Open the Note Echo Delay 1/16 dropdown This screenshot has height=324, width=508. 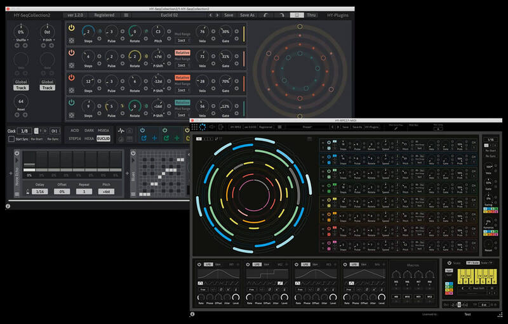click(x=40, y=191)
